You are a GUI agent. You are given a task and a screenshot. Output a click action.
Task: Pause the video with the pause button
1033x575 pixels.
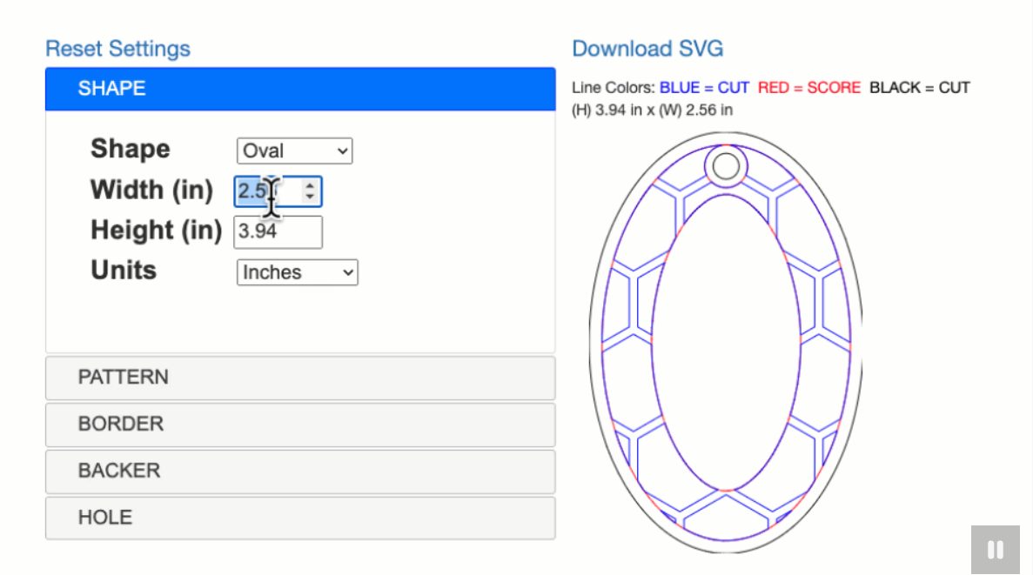click(995, 550)
